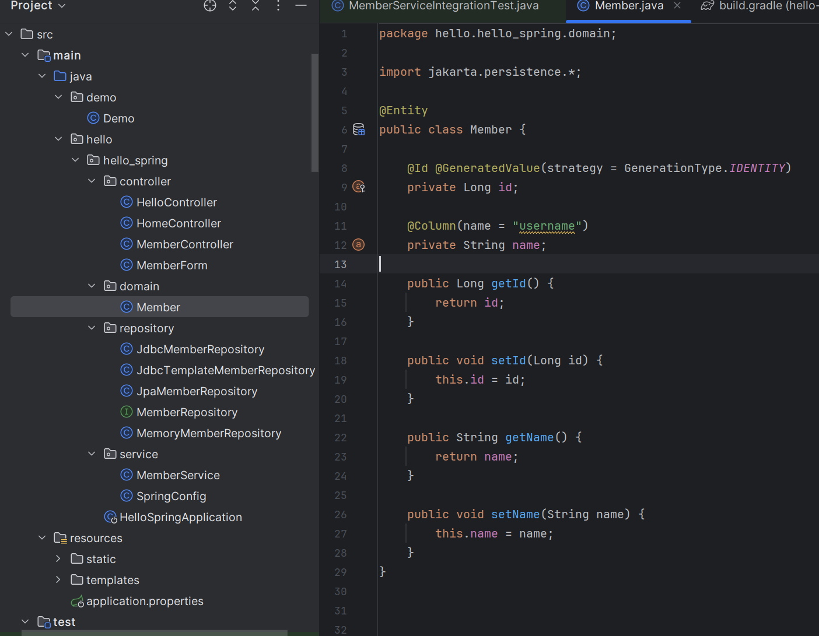Screen dimensions: 819x636
Task: Open HelloSpringApplication class
Action: pyautogui.click(x=173, y=517)
